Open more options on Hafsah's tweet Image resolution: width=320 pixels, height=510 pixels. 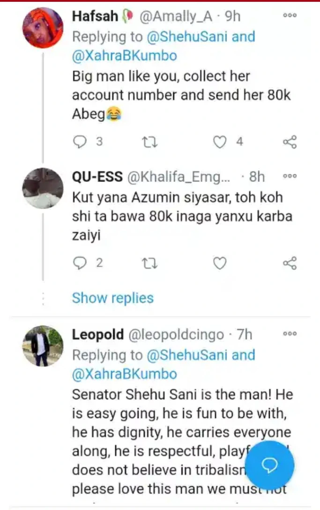(x=290, y=16)
